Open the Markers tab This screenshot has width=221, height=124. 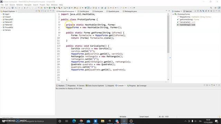point(60,85)
